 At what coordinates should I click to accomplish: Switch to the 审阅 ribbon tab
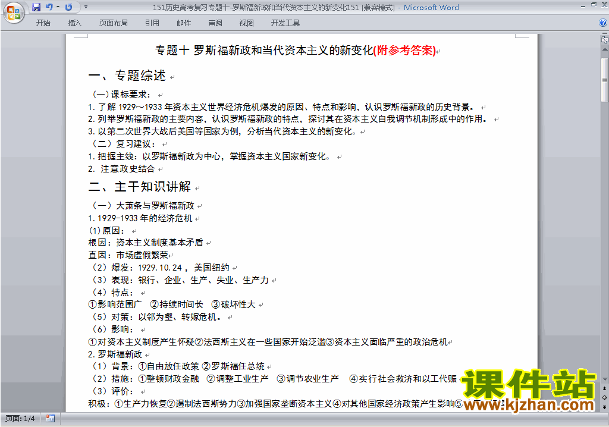coord(215,23)
